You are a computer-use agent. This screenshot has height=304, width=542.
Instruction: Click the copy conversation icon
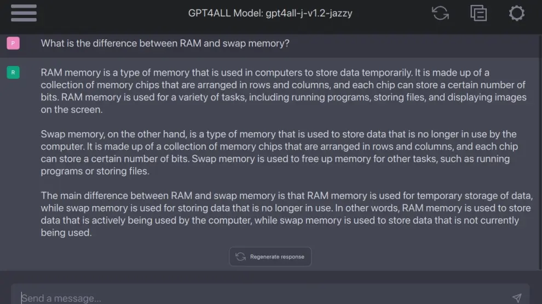coord(478,13)
